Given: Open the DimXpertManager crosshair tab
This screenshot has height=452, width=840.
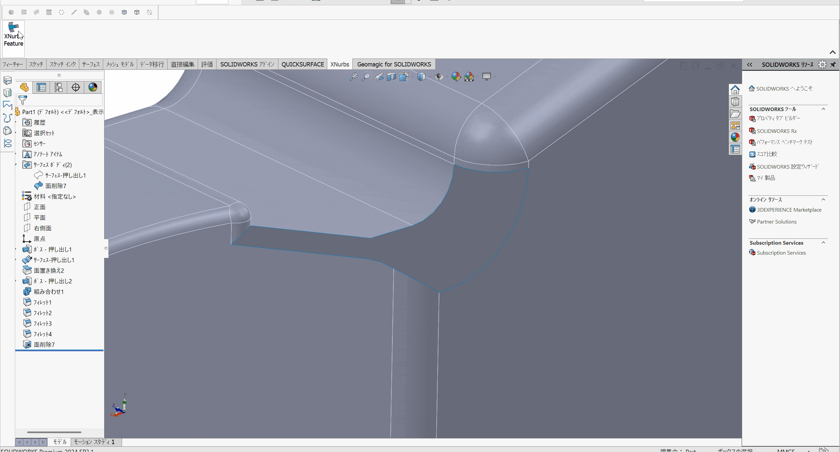Looking at the screenshot, I should tap(76, 87).
